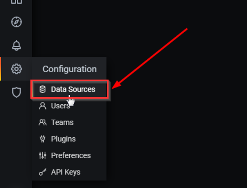Click the Configuration menu header

[69, 69]
